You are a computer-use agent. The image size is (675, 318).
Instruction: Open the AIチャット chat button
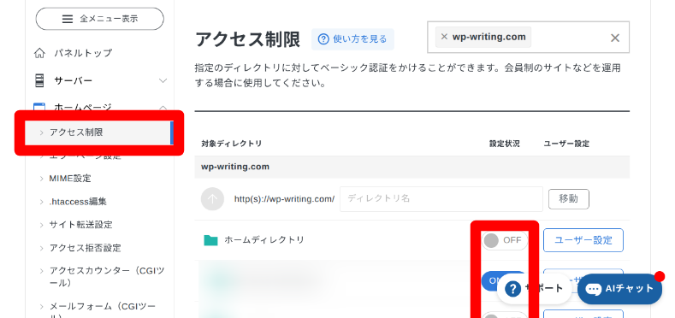point(620,289)
